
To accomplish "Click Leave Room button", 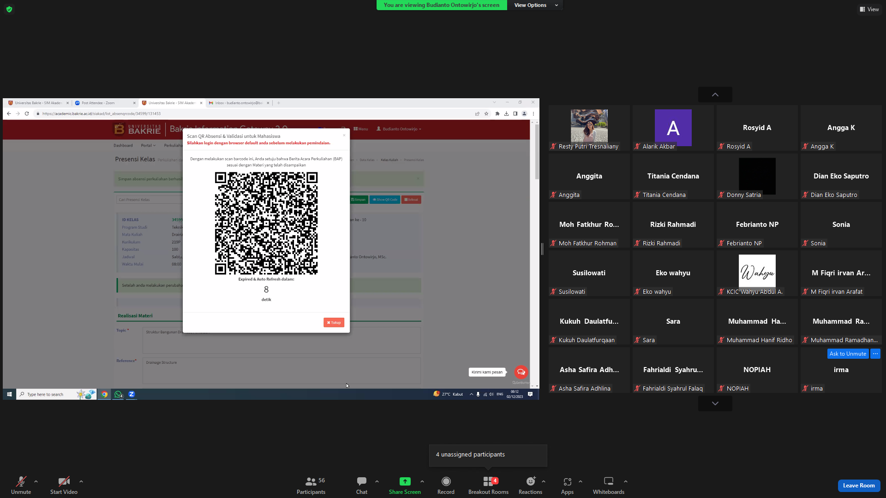I will (859, 486).
